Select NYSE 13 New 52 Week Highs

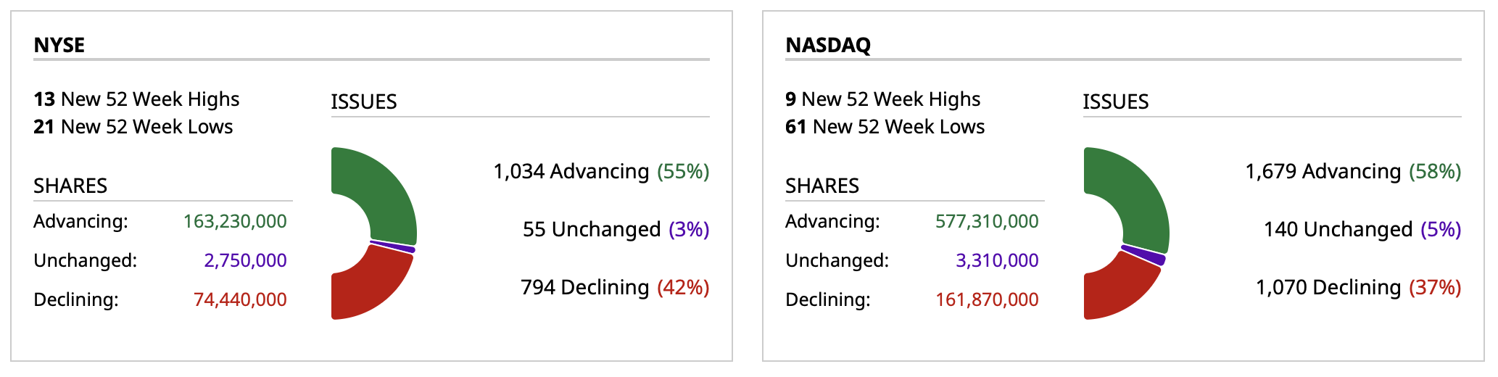coord(136,99)
